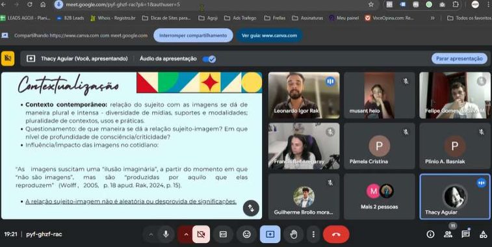492x247 pixels.
Task: Turn the camera on with crossed camera button
Action: 201,234
